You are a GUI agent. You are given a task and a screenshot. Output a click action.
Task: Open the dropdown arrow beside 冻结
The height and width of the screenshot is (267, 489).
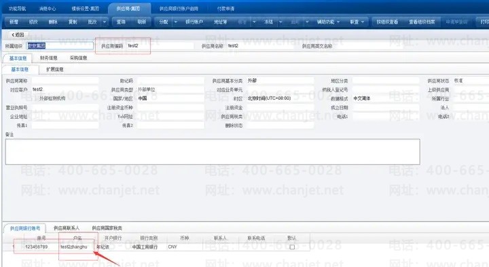280,22
